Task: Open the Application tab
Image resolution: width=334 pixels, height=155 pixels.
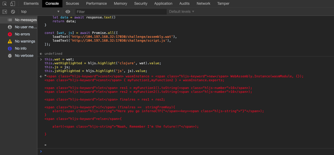Action: pos(163,4)
